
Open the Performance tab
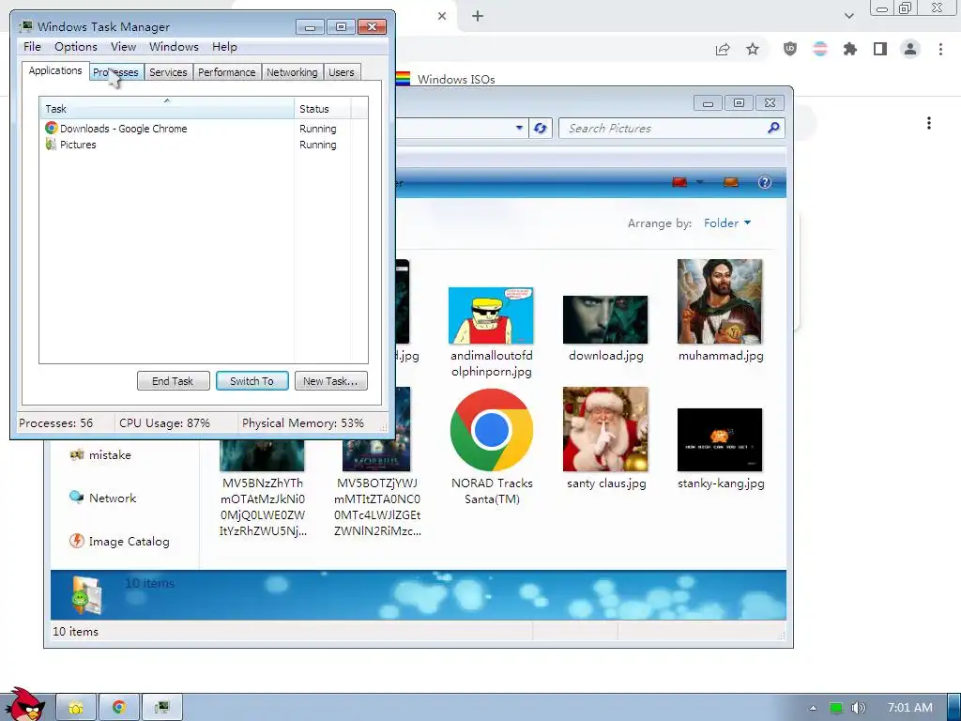tap(226, 72)
